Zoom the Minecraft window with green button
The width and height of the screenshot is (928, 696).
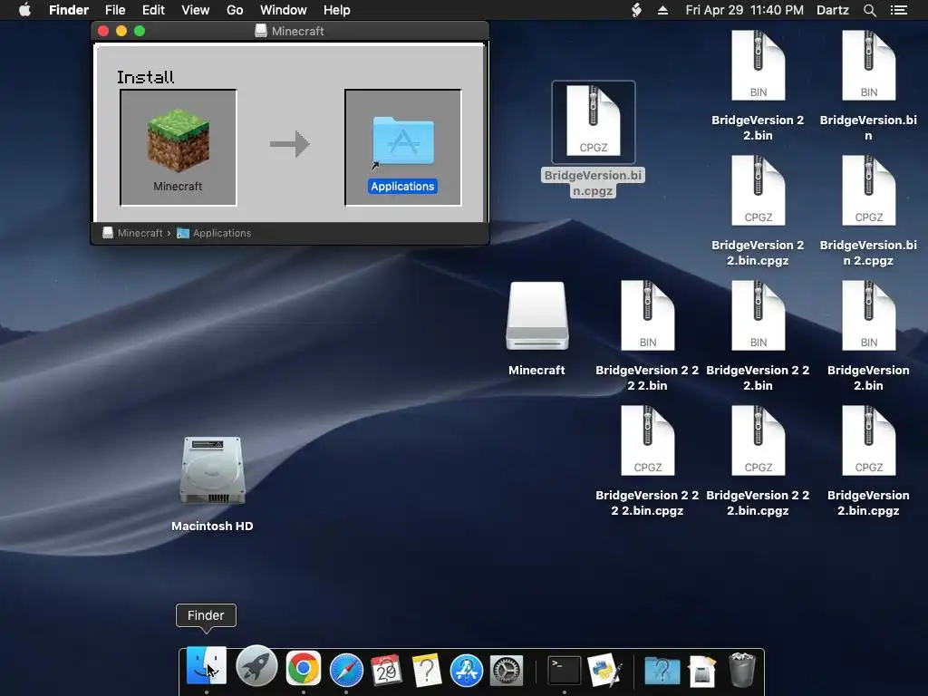tap(140, 31)
